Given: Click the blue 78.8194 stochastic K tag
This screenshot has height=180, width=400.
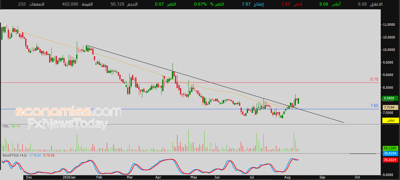Looking at the screenshot, I should tap(391, 153).
